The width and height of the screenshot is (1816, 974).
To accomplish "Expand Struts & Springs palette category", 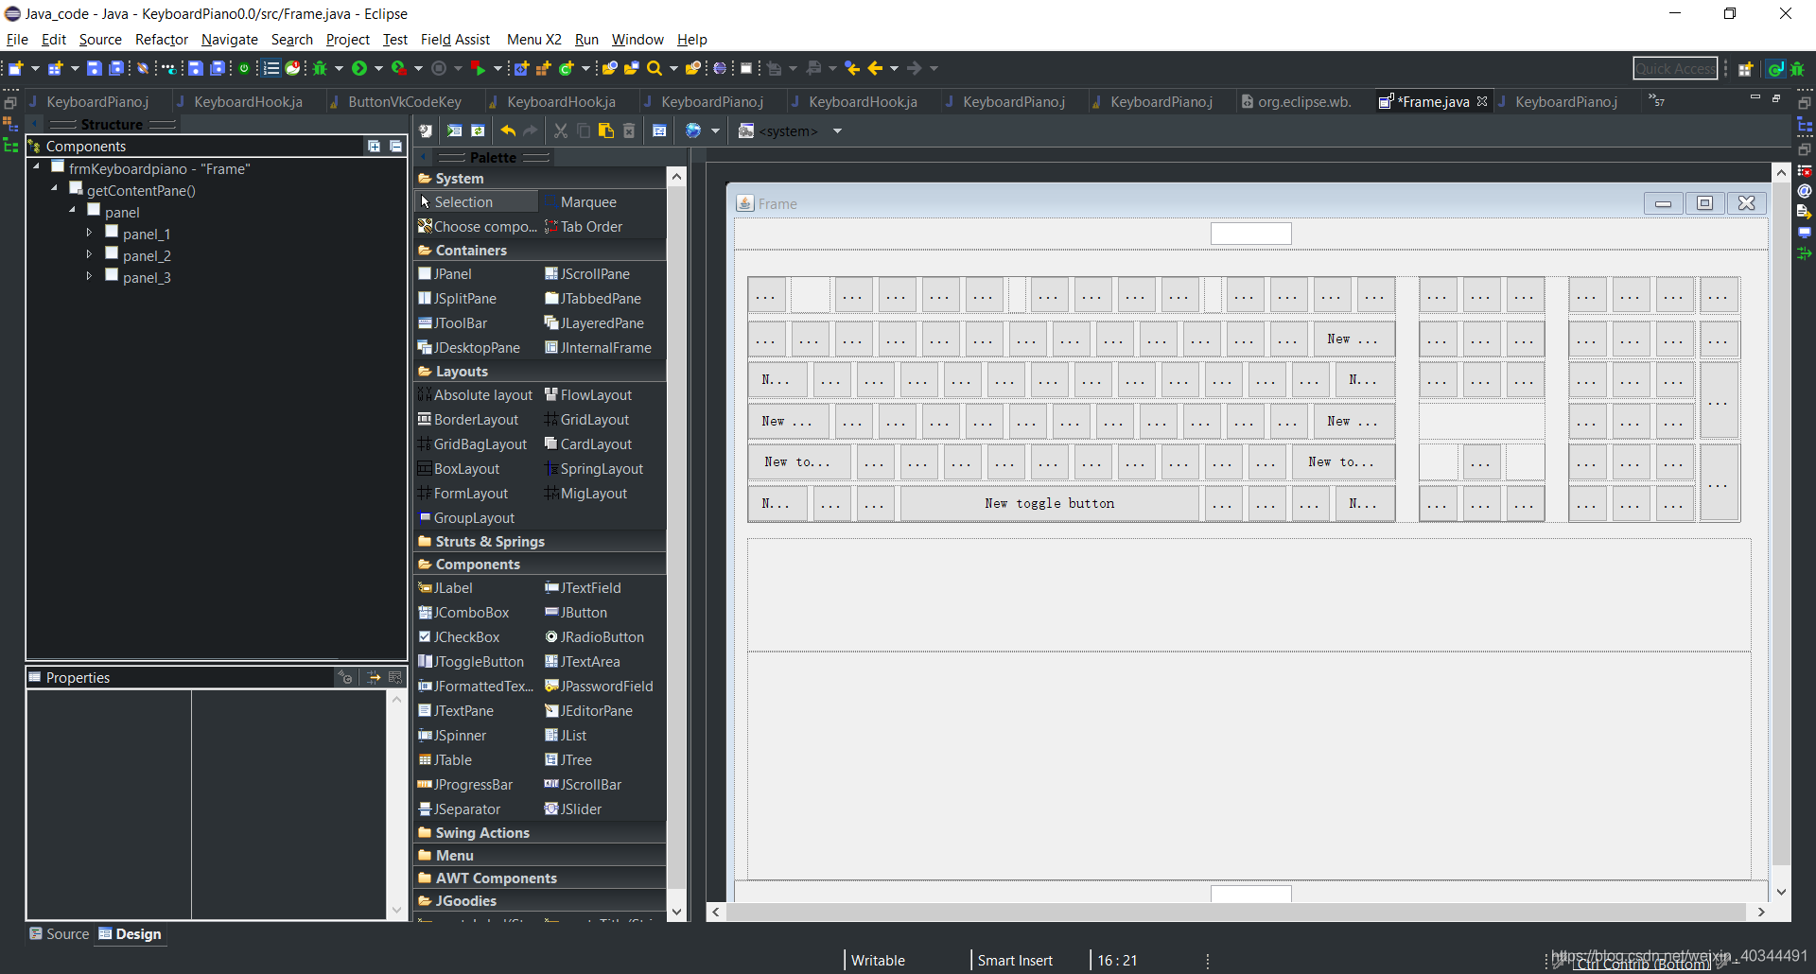I will click(540, 542).
